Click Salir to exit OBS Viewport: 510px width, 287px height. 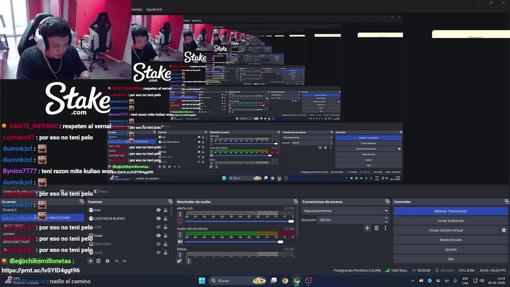[451, 259]
